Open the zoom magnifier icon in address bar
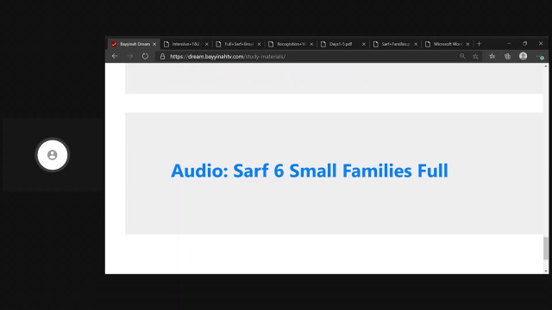Viewport: 552px width, 310px height. 462,56
